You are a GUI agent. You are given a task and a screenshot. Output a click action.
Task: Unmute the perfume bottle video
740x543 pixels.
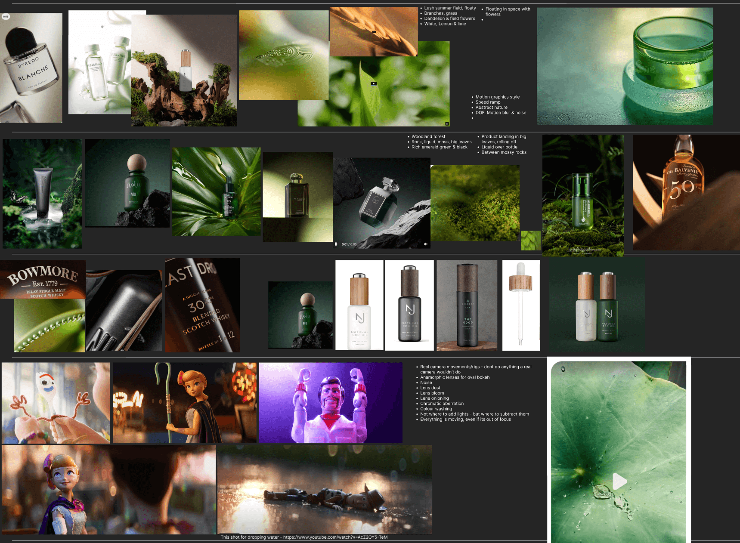pyautogui.click(x=425, y=244)
